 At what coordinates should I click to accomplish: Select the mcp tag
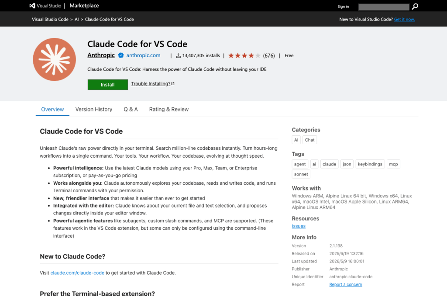pyautogui.click(x=393, y=164)
